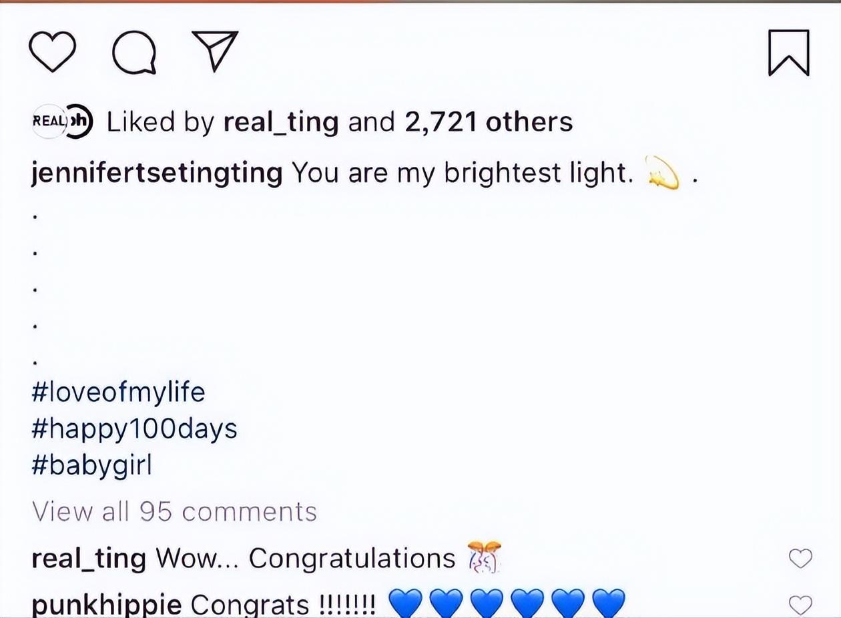This screenshot has height=618, width=841.
Task: Open real_ting in the Liked by line
Action: (x=280, y=122)
